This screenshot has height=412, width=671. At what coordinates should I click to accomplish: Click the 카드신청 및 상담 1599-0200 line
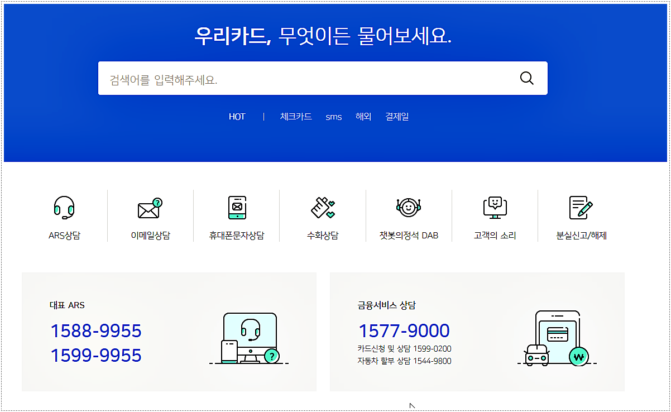click(x=405, y=349)
